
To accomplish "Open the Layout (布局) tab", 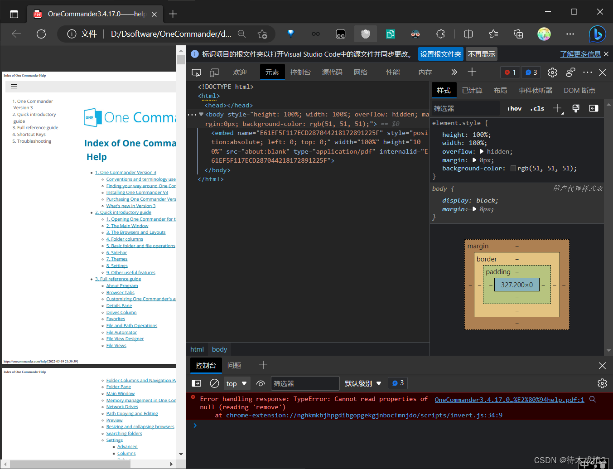I will [x=500, y=91].
